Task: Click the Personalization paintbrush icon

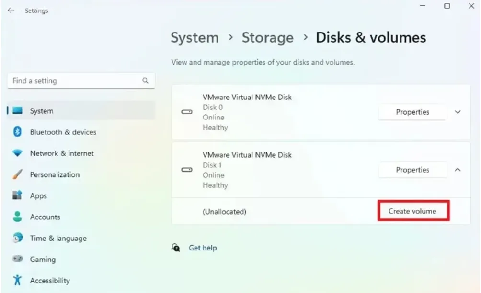Action: pyautogui.click(x=18, y=174)
